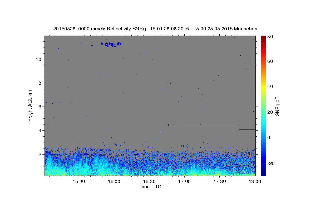This screenshot has height=211, width=316.
Task: Click the black step line near 17:45
Action: click(x=239, y=128)
